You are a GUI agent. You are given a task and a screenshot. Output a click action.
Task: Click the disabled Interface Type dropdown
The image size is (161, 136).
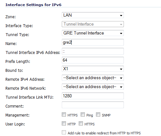[x=93, y=24]
